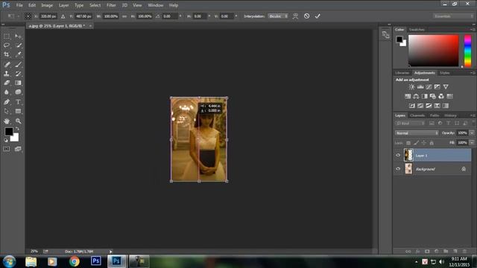Open the Interpolation Bicubic dropdown
477x268 pixels.
point(278,16)
